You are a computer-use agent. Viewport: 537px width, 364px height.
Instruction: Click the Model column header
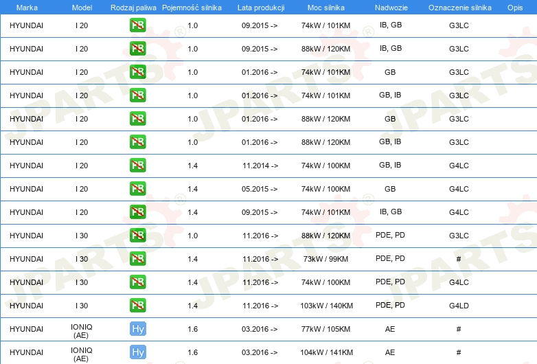tap(82, 8)
